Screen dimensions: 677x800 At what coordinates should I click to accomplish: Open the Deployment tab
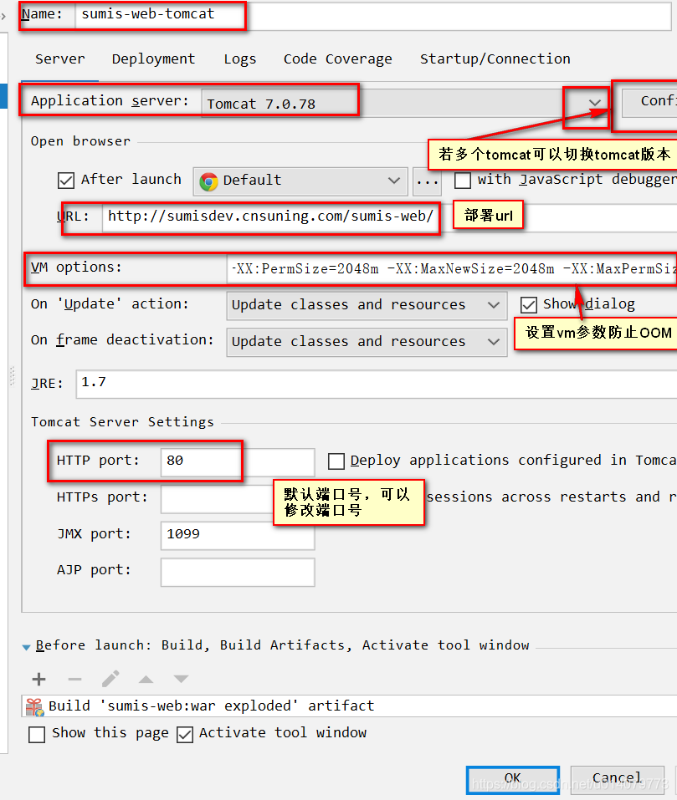click(x=153, y=59)
